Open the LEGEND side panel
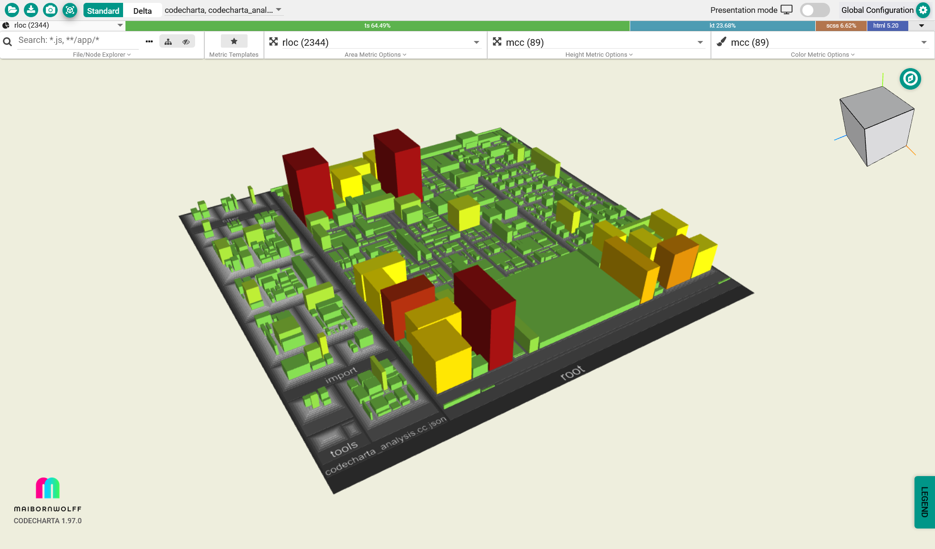 pyautogui.click(x=924, y=502)
